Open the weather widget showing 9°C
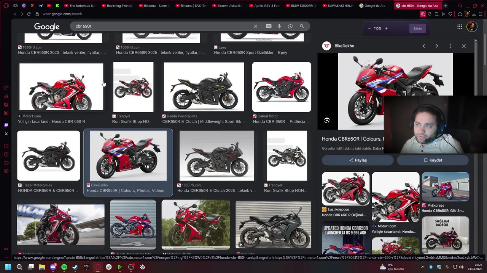487x273 pixels. [392, 267]
